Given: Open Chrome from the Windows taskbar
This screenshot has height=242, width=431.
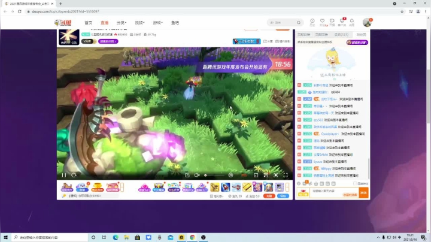Looking at the screenshot, I should point(192,237).
